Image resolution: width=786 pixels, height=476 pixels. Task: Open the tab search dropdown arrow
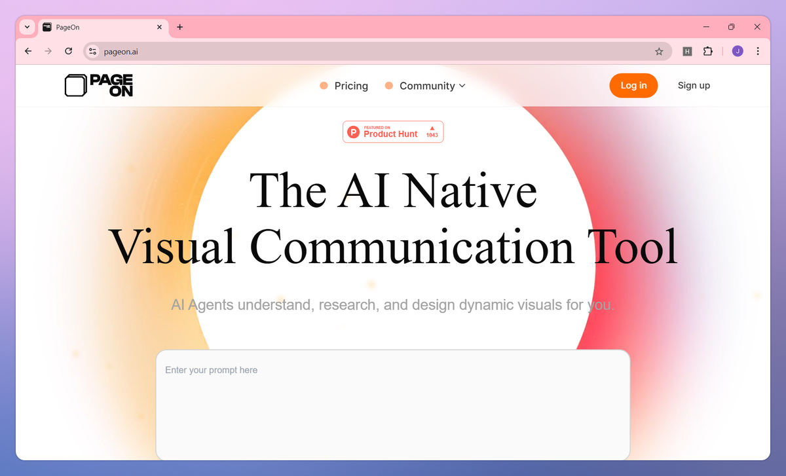point(27,27)
